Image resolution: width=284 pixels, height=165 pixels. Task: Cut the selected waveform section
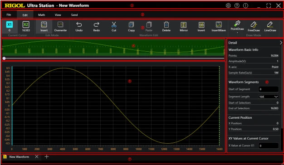click(114, 27)
